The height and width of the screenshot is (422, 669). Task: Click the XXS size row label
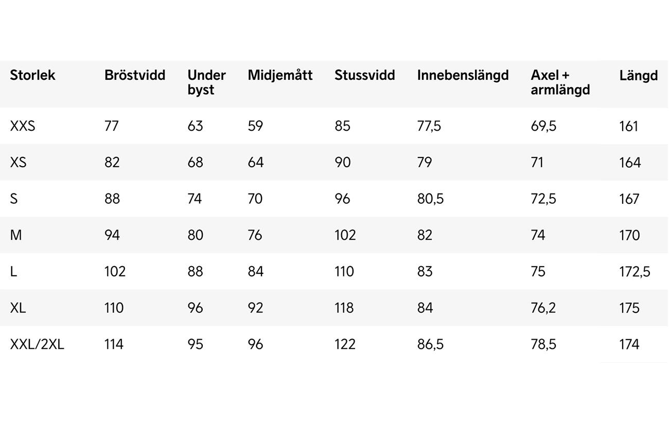[x=23, y=126]
